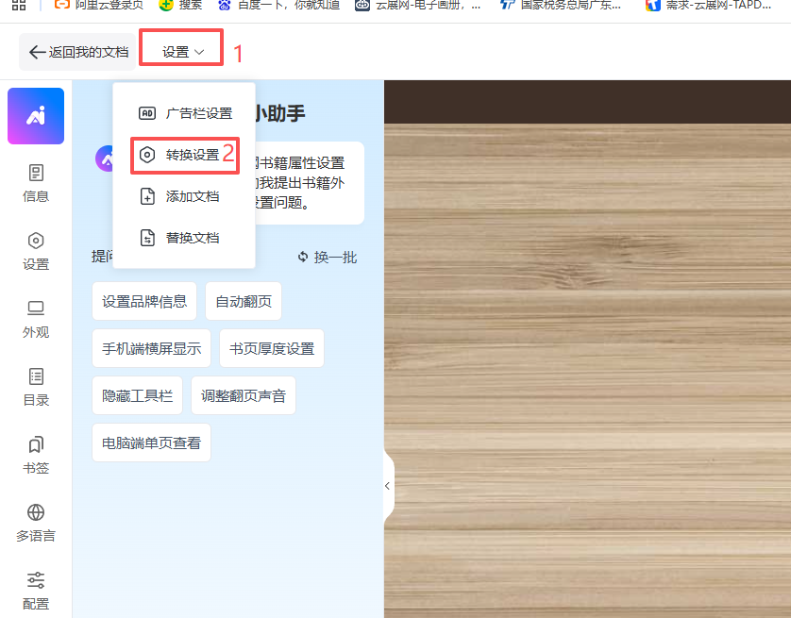Select 添加文档 menu entry
The width and height of the screenshot is (791, 618).
pos(185,196)
